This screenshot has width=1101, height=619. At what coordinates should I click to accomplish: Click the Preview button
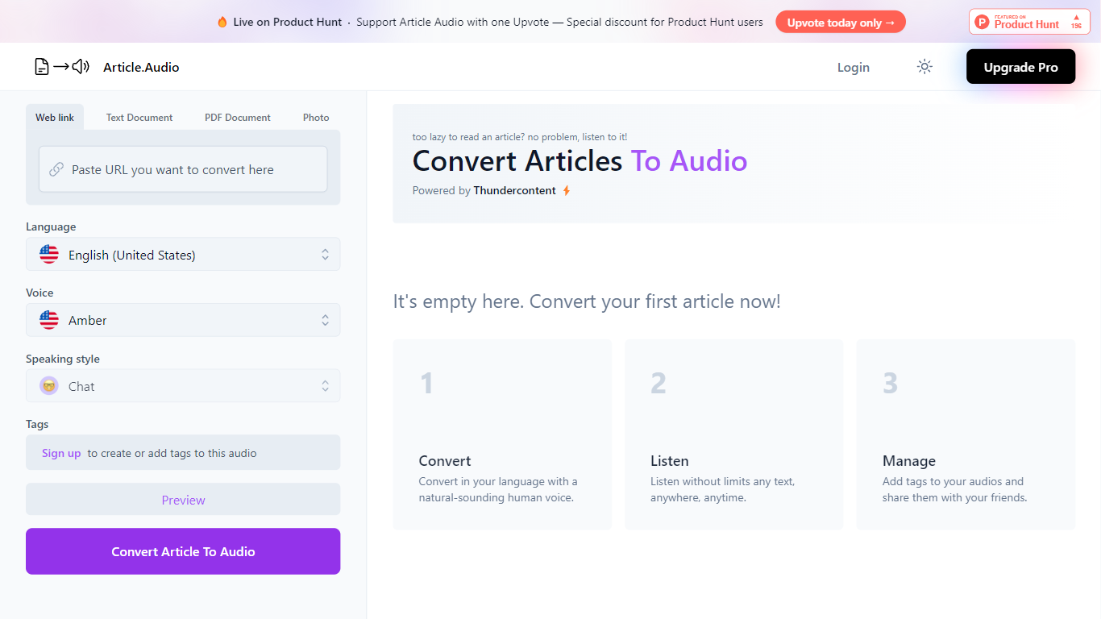(183, 500)
